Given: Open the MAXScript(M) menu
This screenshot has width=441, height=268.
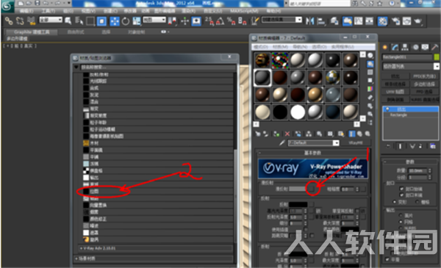Looking at the screenshot, I should tap(244, 11).
